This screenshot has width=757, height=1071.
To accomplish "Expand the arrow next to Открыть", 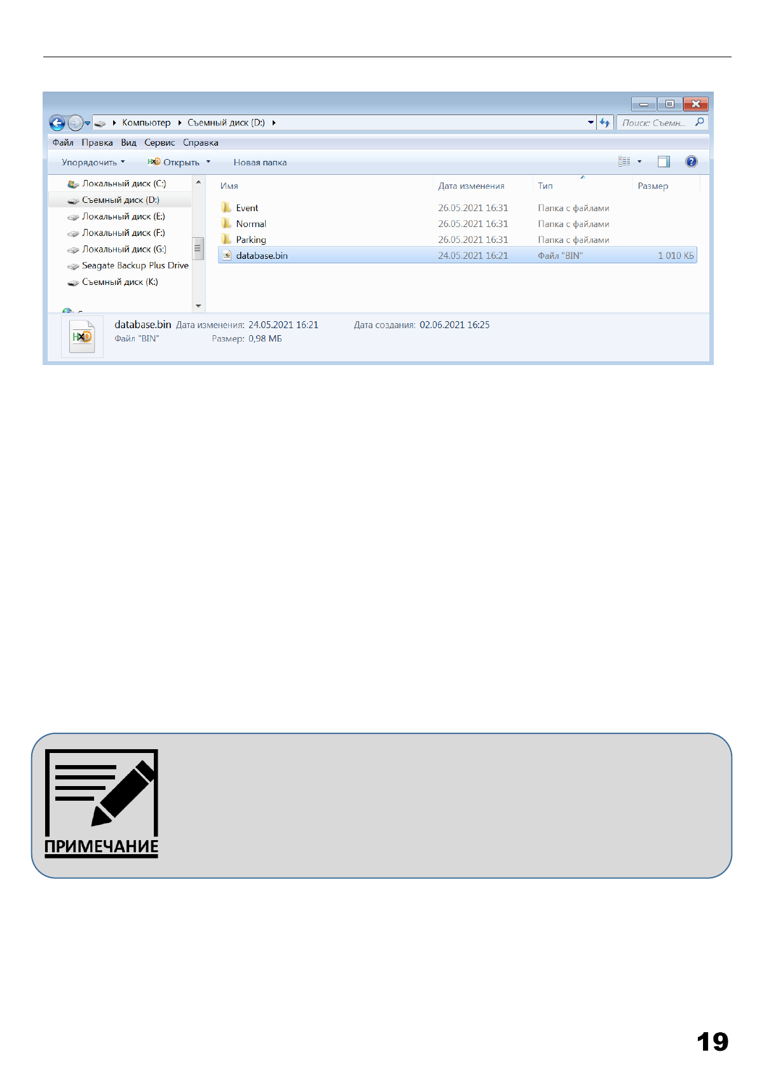I will tap(208, 162).
